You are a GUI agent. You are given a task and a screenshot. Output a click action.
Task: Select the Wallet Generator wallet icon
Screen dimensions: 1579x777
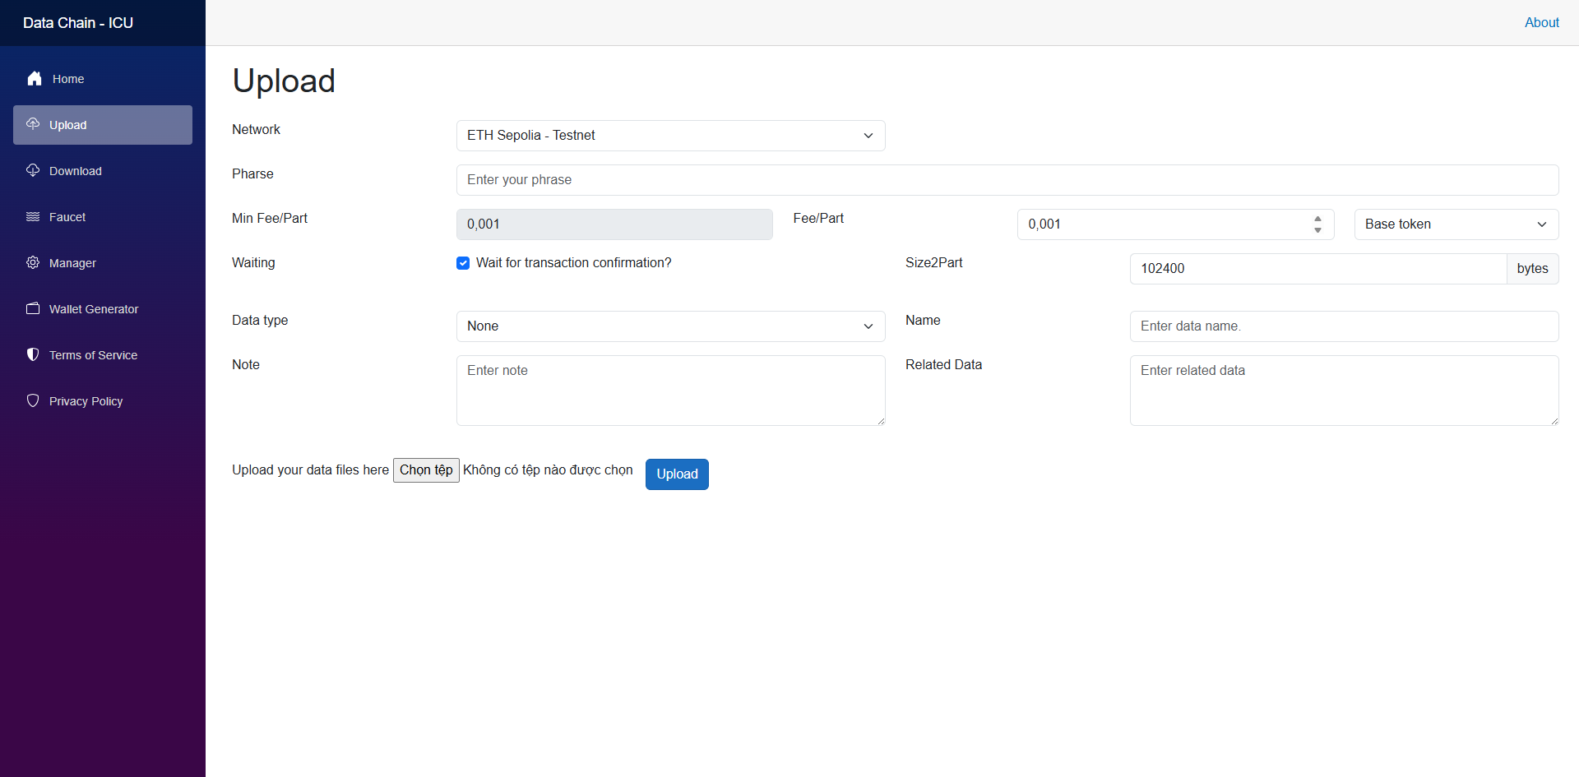click(x=33, y=308)
